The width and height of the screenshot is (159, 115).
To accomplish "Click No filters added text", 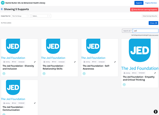I will coord(6,23).
